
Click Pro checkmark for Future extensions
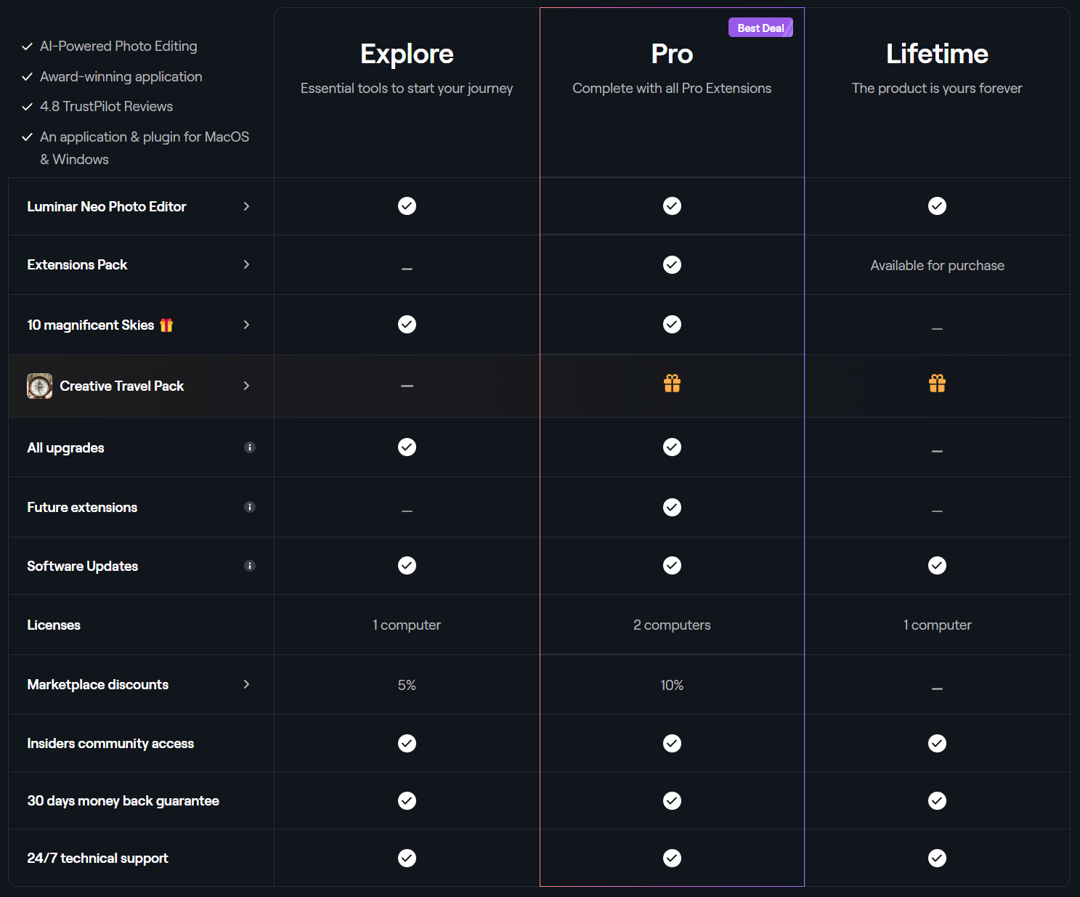point(672,507)
